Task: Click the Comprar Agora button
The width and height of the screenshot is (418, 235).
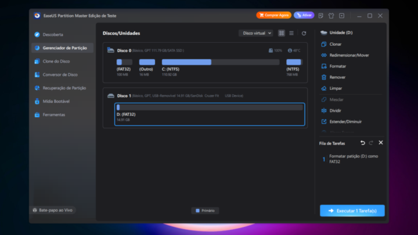Action: click(x=273, y=15)
